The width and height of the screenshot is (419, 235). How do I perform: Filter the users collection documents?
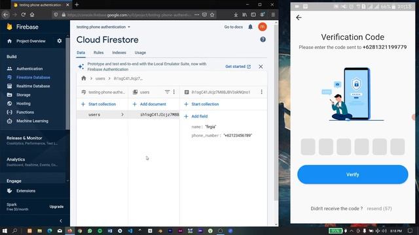[x=168, y=92]
